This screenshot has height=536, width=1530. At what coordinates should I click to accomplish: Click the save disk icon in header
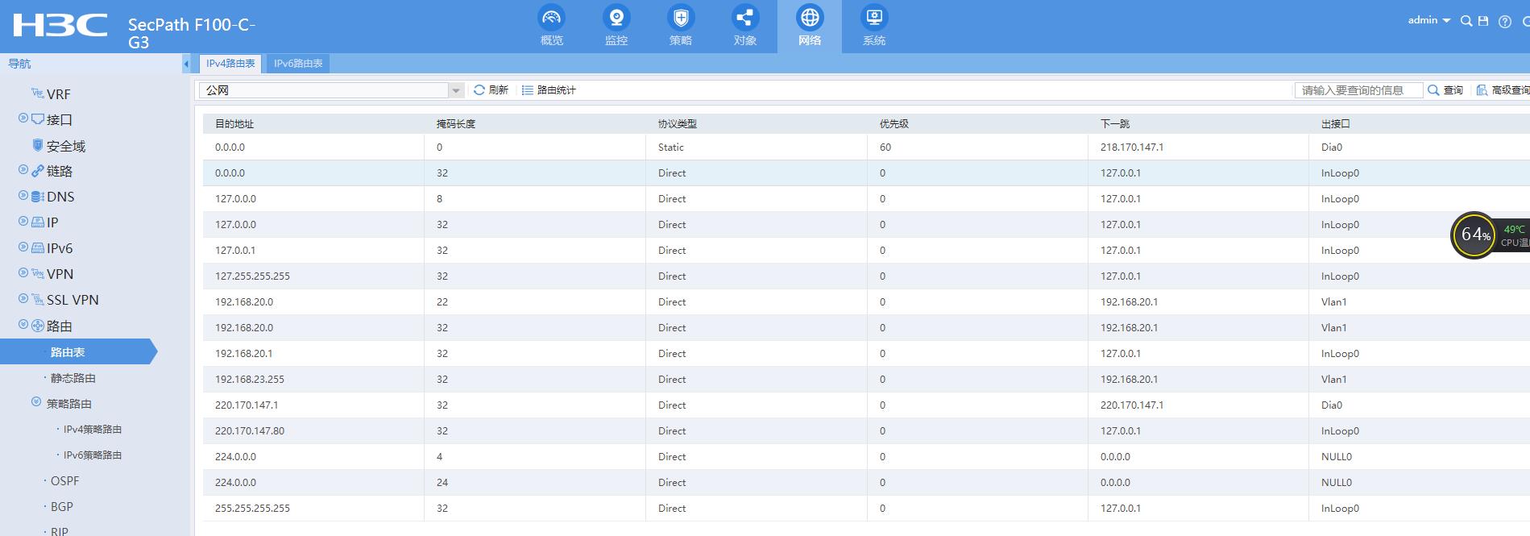[1483, 21]
